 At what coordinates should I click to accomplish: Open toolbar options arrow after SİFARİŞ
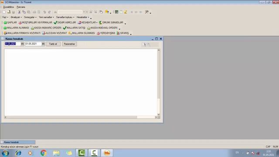[x=131, y=34]
